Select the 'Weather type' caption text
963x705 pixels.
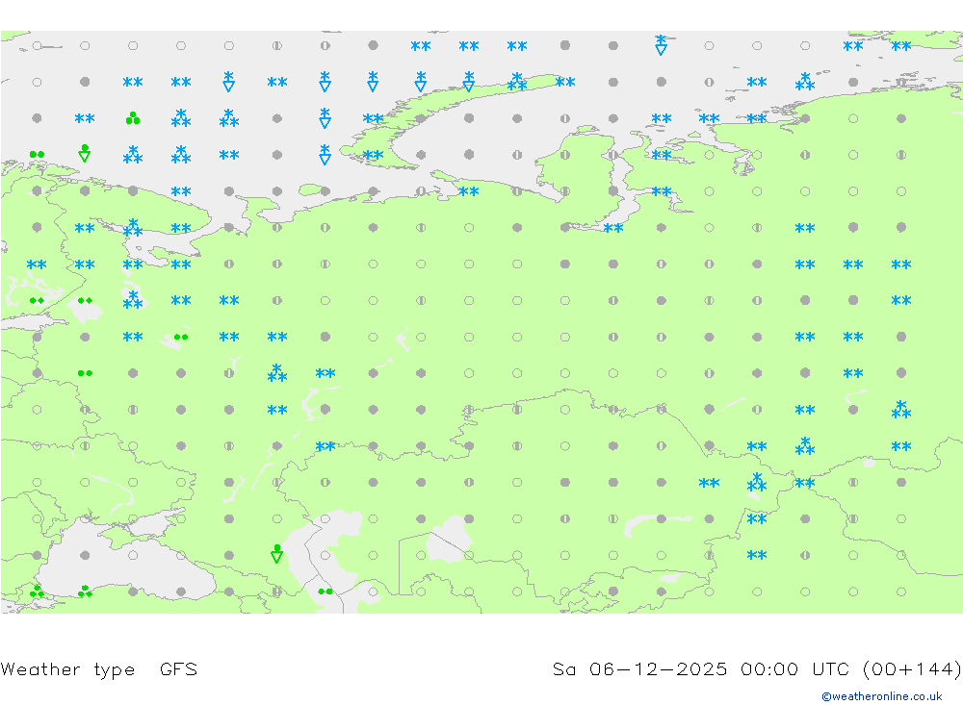click(x=67, y=668)
